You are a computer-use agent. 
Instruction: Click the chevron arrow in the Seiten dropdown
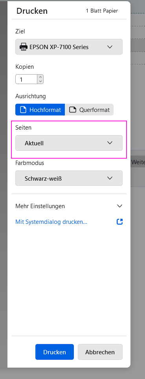coord(110,143)
